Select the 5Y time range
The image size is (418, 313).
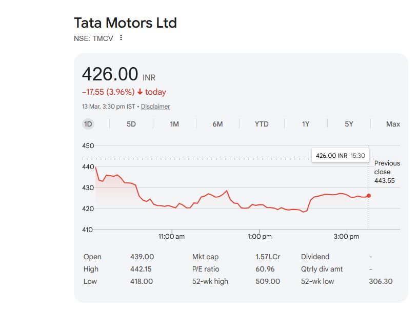tap(349, 124)
